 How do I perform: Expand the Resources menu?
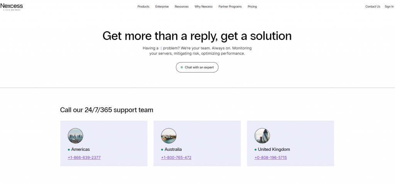coord(182,7)
